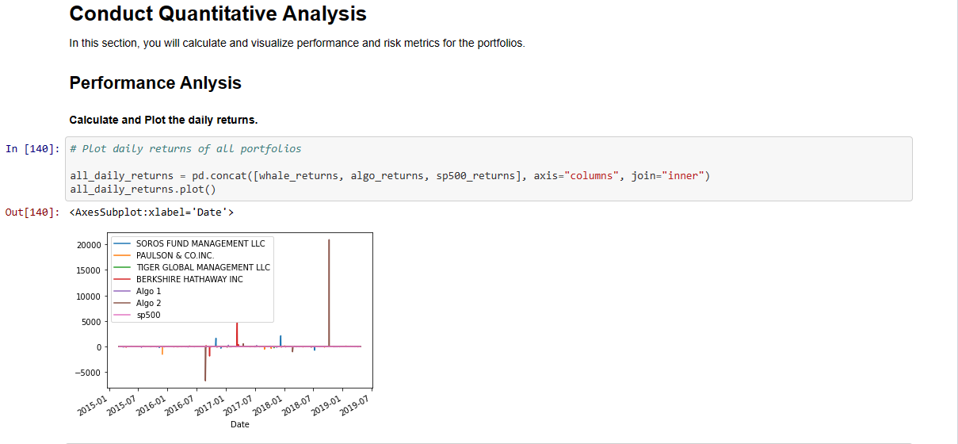
Task: Click the all_daily_returns.plot() line
Action: (x=143, y=189)
